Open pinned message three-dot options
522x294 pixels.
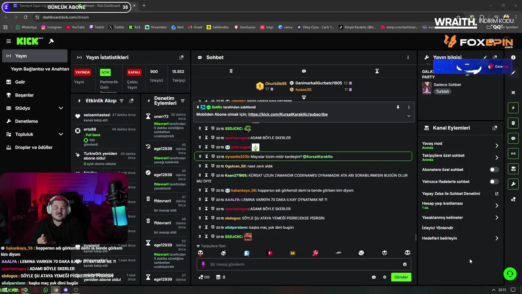tap(409, 107)
